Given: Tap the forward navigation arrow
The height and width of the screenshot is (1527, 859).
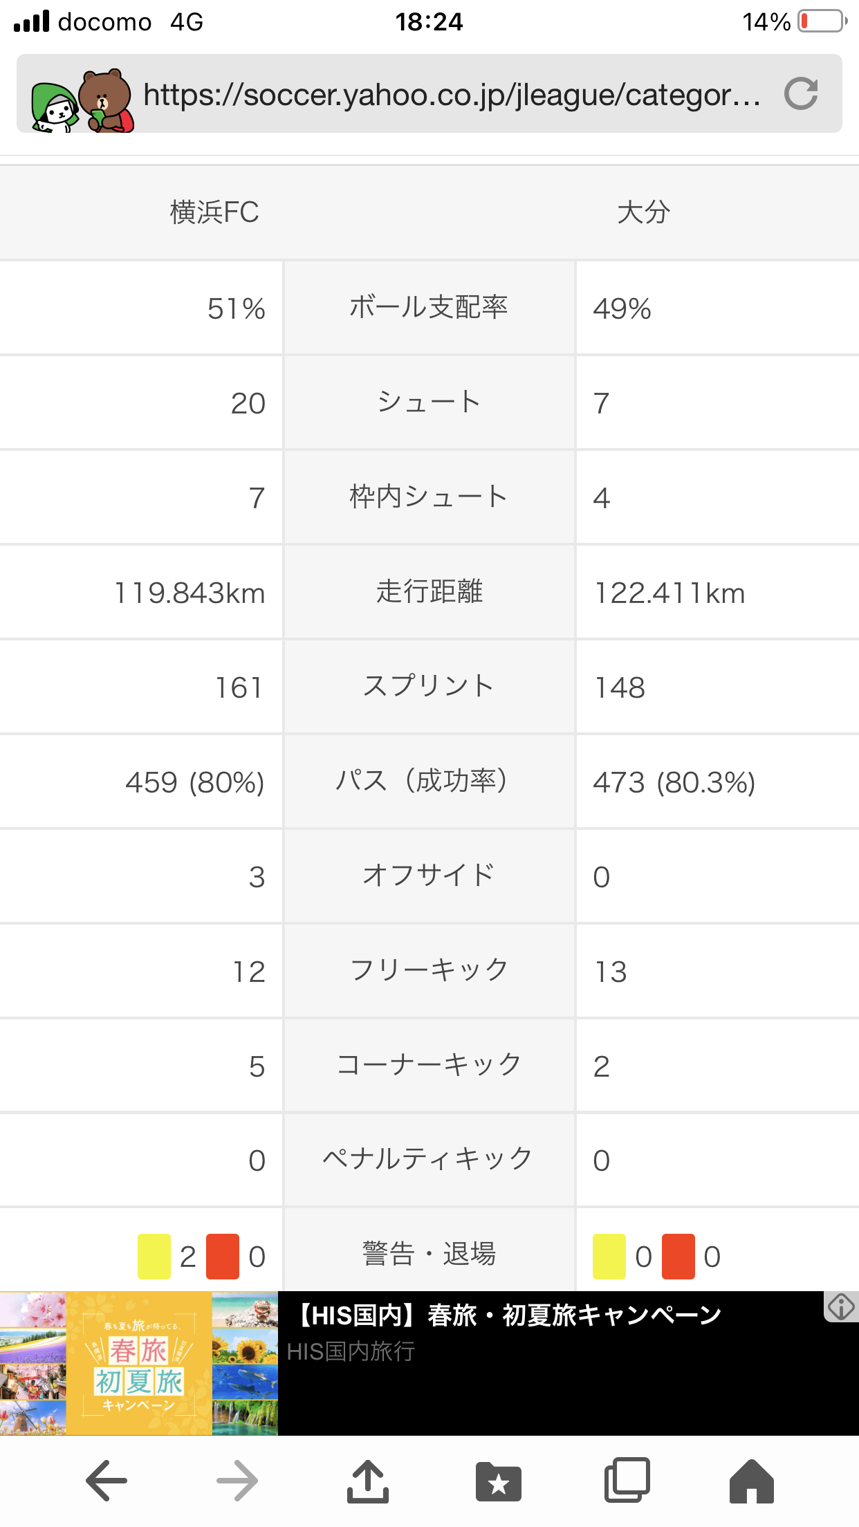Looking at the screenshot, I should pos(237,1481).
